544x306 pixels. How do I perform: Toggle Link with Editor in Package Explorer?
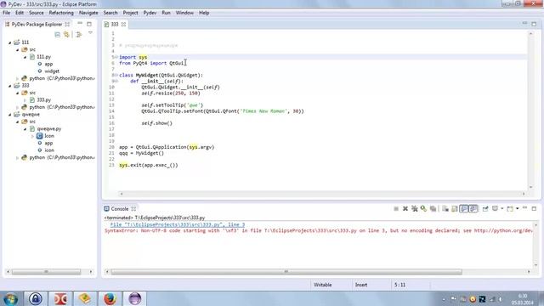point(66,34)
